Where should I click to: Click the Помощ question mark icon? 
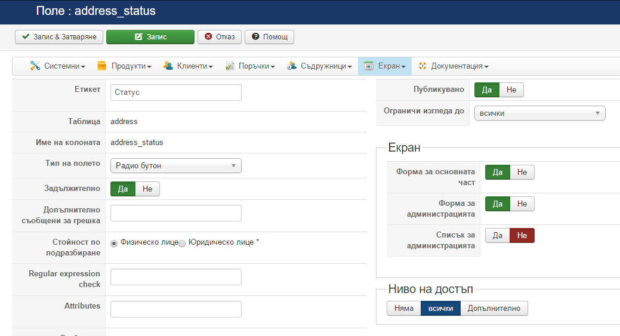click(x=255, y=37)
